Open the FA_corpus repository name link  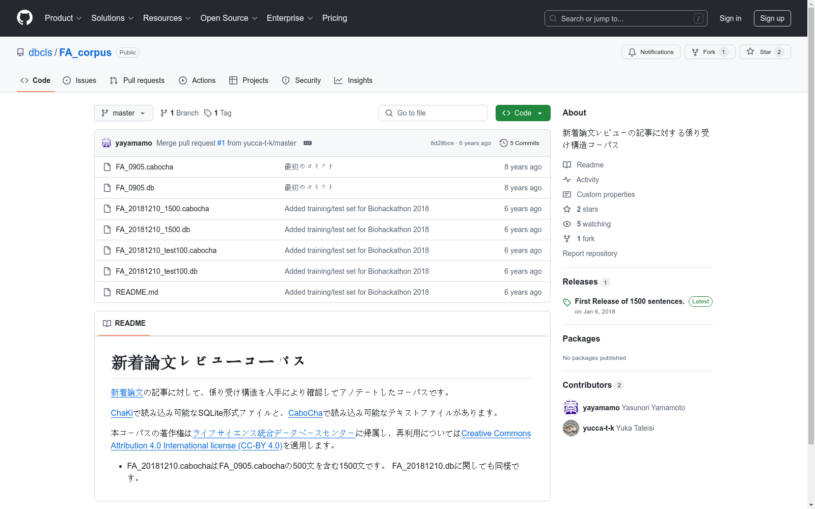tap(85, 52)
